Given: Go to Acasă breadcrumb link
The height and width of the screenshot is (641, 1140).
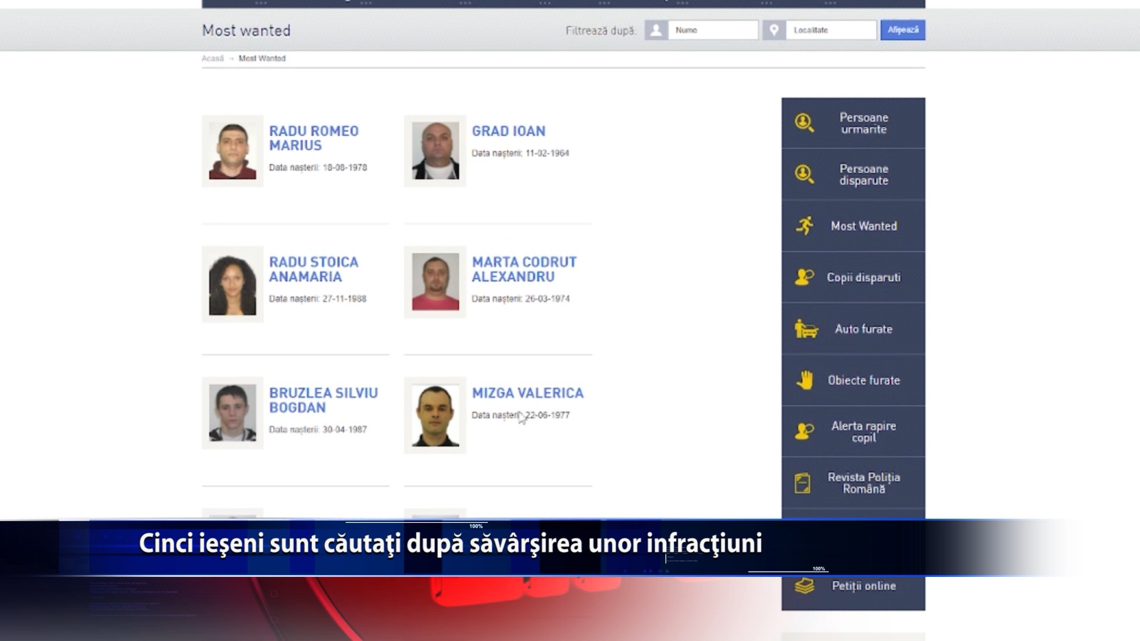Looking at the screenshot, I should point(213,58).
